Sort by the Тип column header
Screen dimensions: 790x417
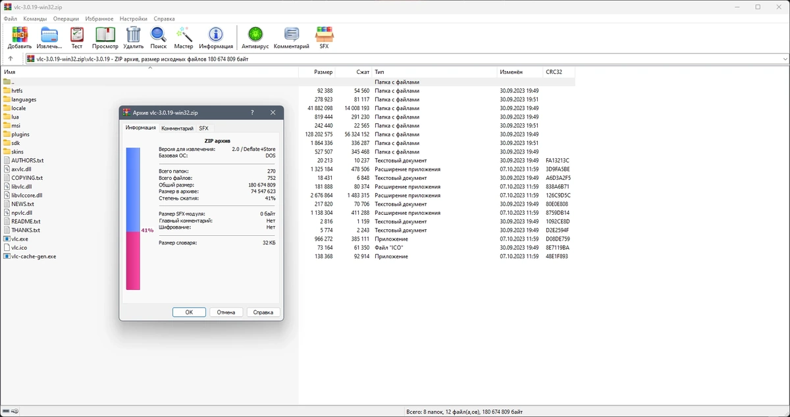pyautogui.click(x=434, y=72)
